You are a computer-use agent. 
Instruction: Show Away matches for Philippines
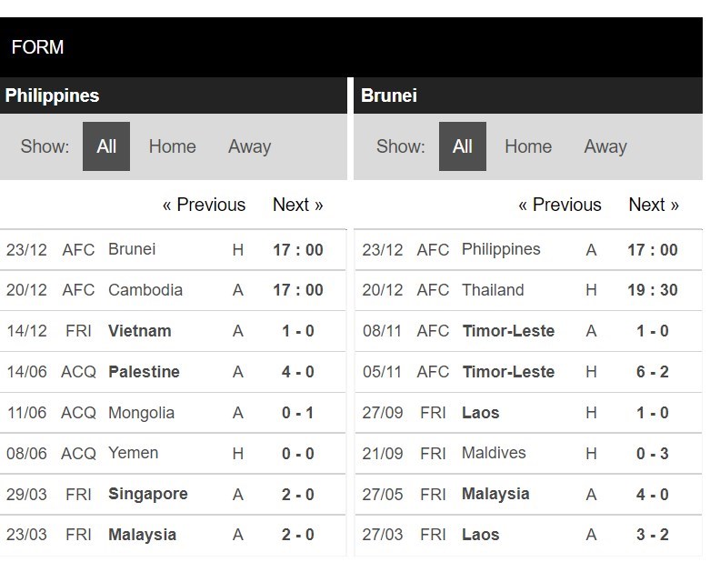point(249,146)
